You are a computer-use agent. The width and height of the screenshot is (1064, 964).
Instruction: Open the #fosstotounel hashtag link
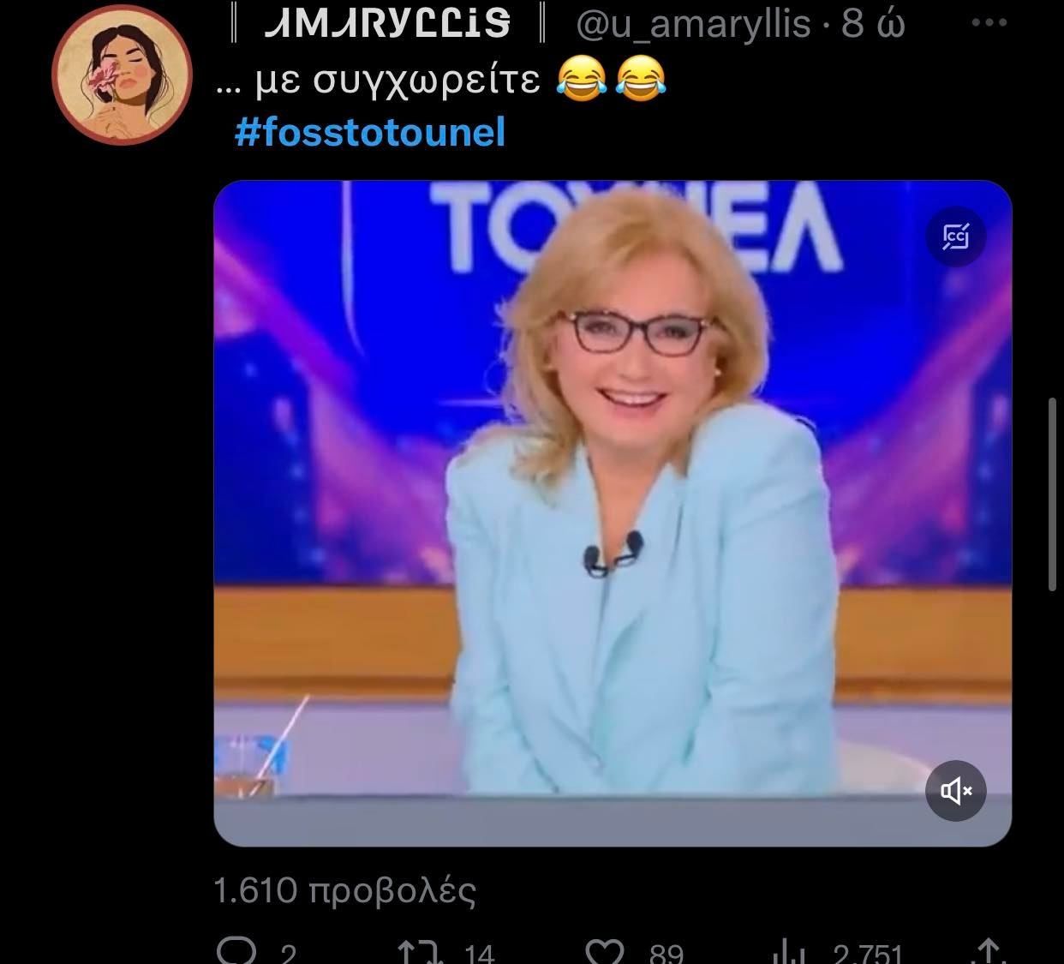tap(369, 132)
